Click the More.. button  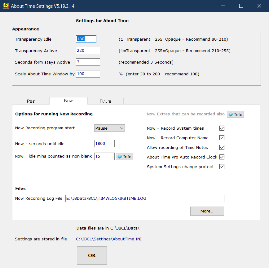[207, 211]
